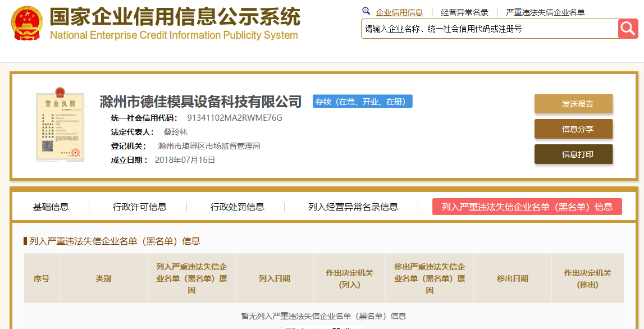The height and width of the screenshot is (329, 644).
Task: Click the company name 滁州市德佳模具设备科技有限公司
Action: point(200,101)
